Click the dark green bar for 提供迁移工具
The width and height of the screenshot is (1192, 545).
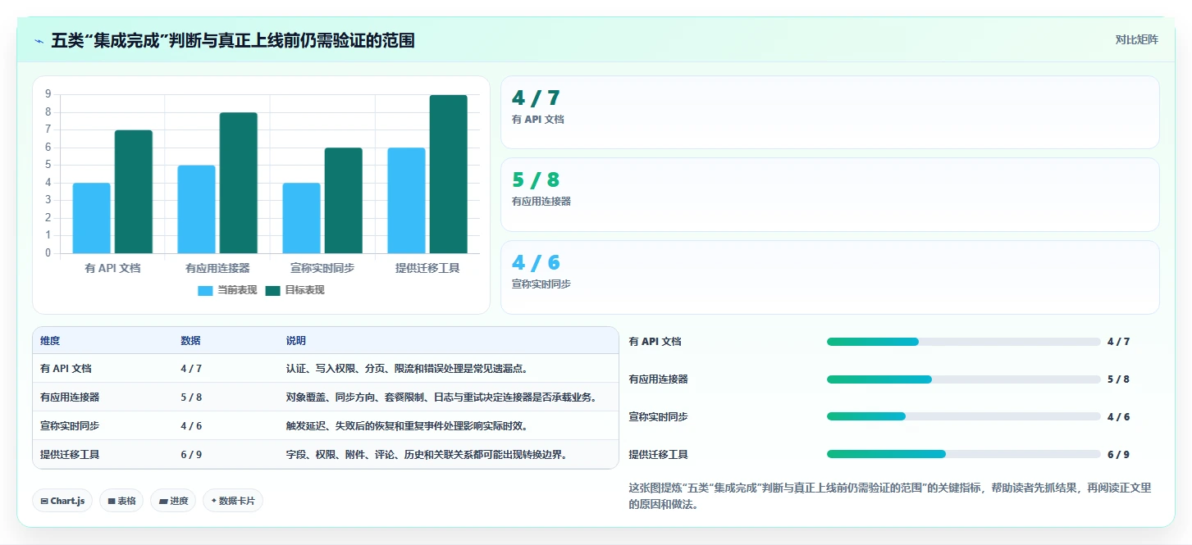(449, 174)
